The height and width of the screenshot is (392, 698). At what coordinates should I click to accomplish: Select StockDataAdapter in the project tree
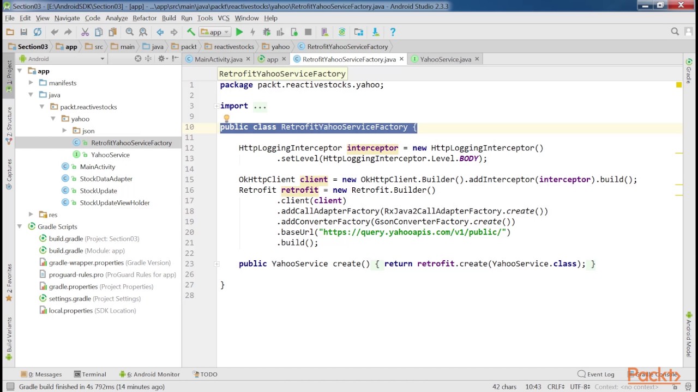(x=106, y=179)
